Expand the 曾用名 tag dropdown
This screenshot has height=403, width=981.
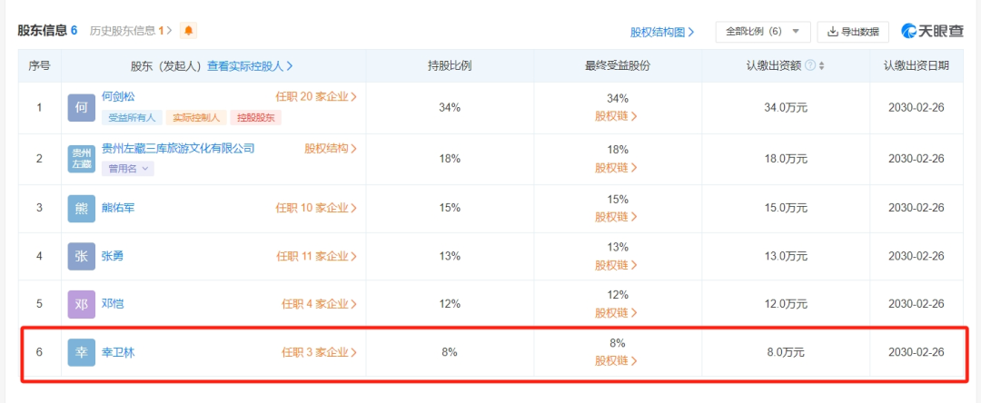coord(130,168)
